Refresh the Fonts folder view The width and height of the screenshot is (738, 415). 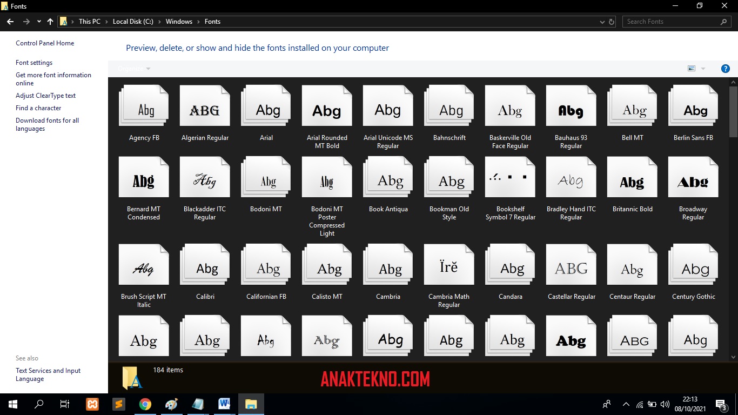[612, 22]
